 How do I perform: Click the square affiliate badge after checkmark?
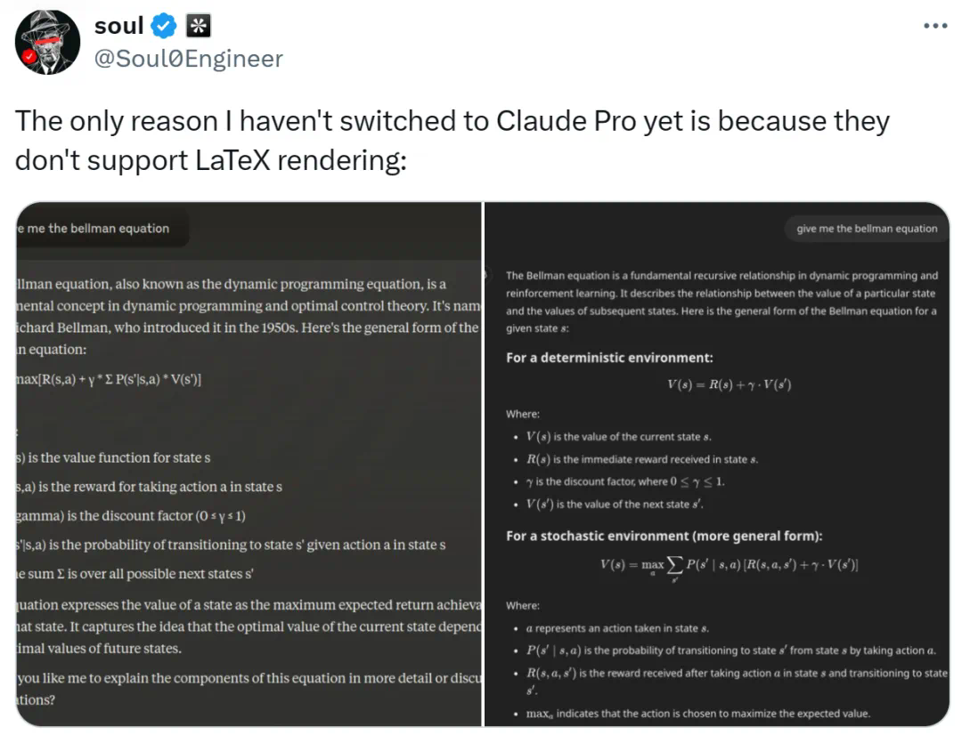point(198,28)
